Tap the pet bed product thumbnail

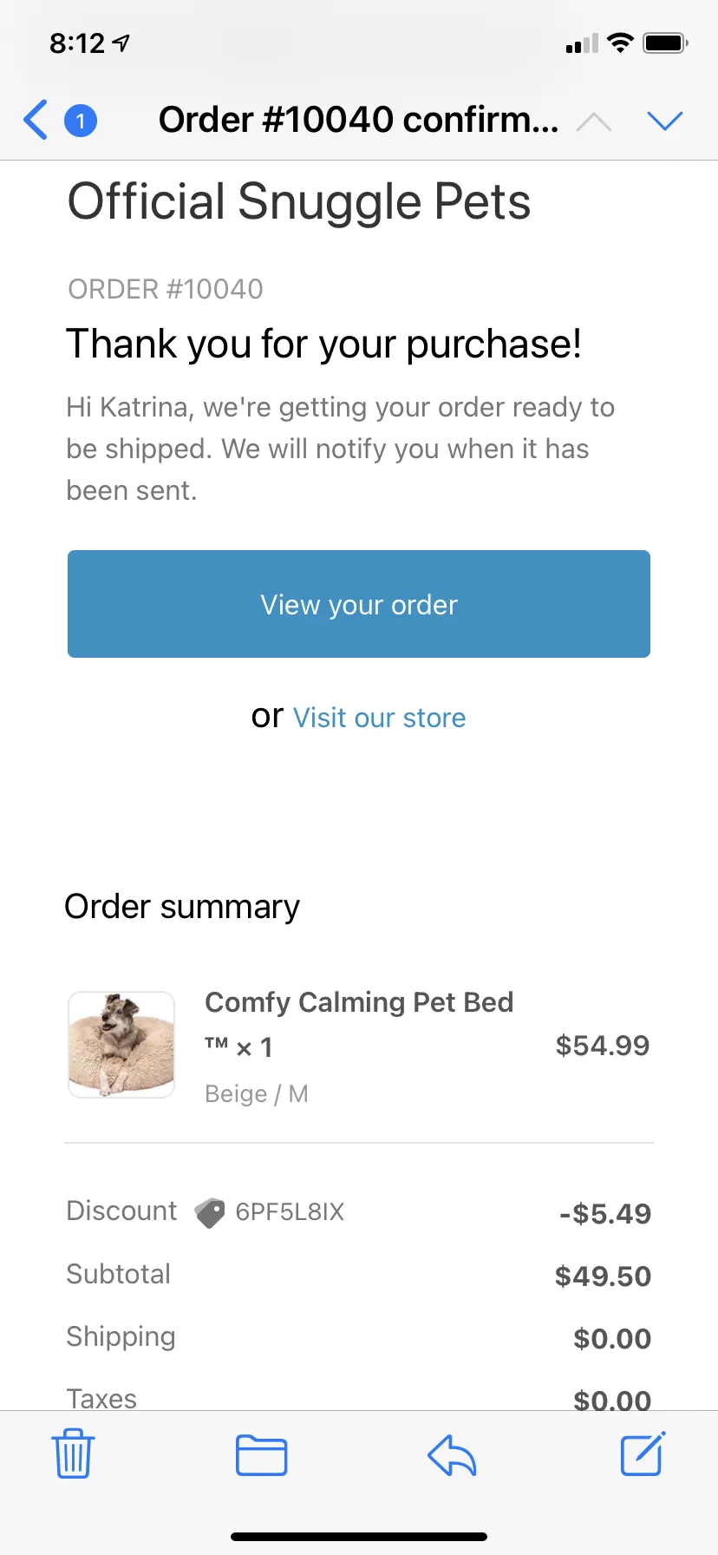point(121,1045)
